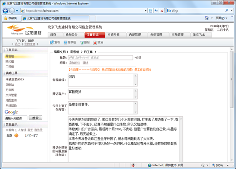
Task: Open the recent pages dropdown arrow
Action: click(x=17, y=11)
